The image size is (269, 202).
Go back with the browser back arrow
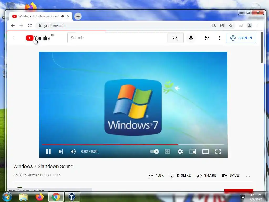coord(13,26)
